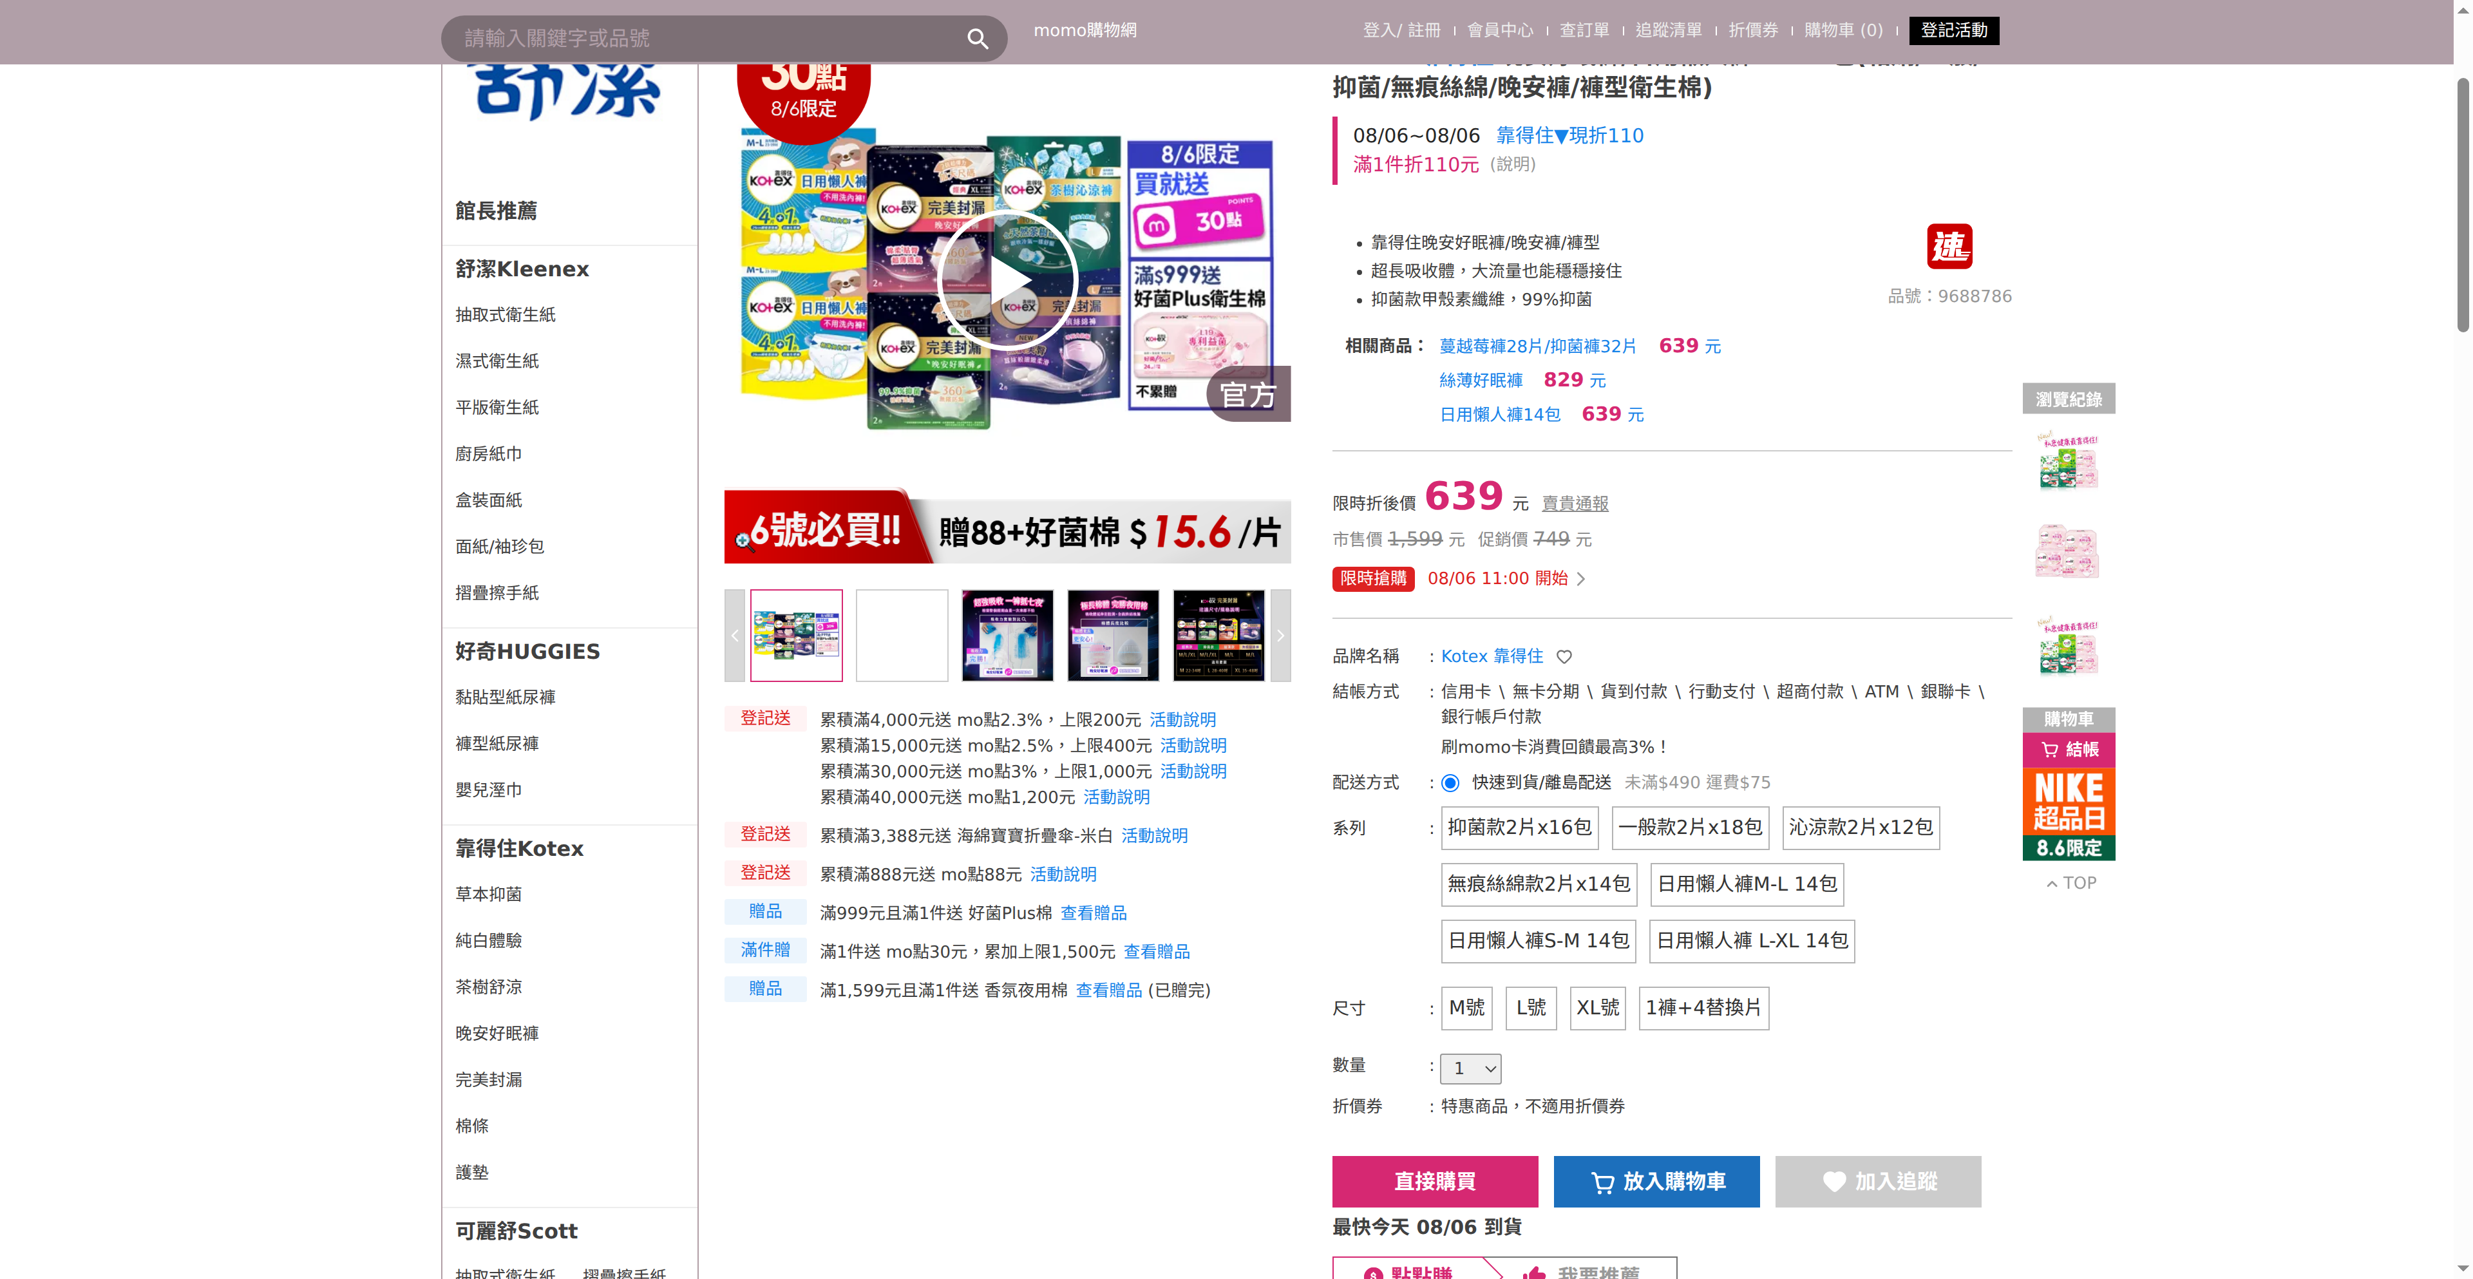Open related product 絲薄好眠褲
Screen dimensions: 2473x1279
click(x=1481, y=381)
